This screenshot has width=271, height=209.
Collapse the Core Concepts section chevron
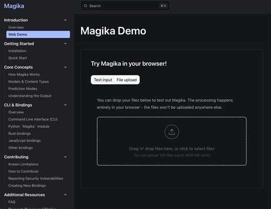65,67
